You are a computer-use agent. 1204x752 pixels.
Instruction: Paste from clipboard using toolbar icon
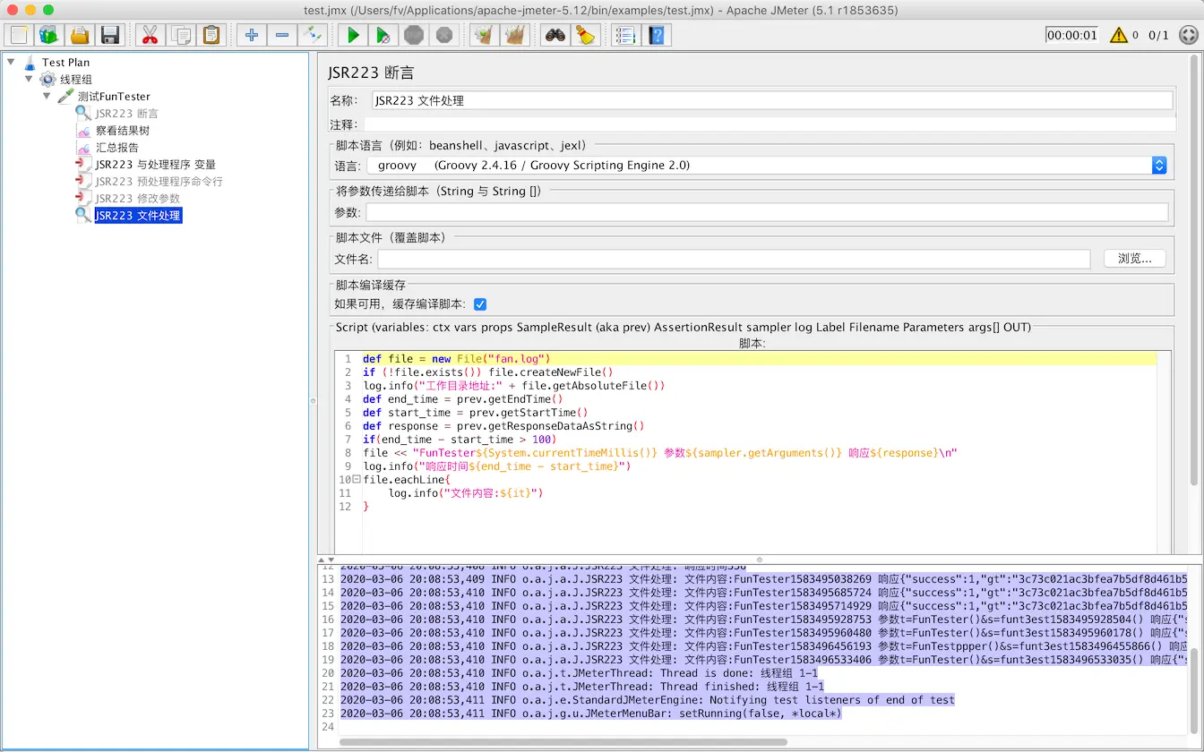pos(211,35)
